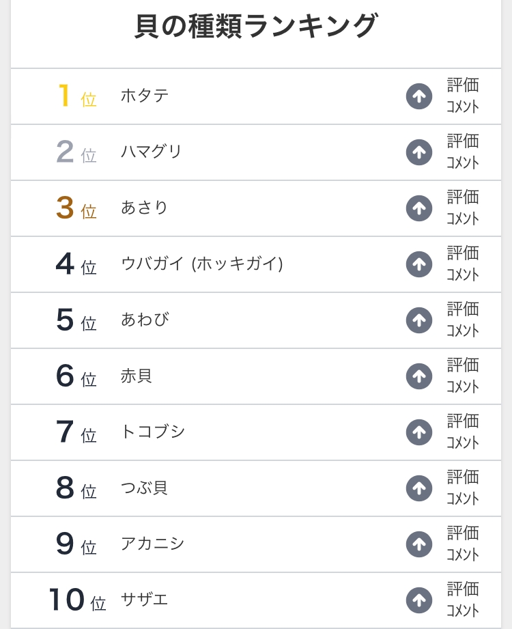Image resolution: width=512 pixels, height=629 pixels.
Task: Show 評価コメント for サザエ
Action: pyautogui.click(x=463, y=600)
